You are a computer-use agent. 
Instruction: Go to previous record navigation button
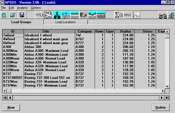point(10,98)
